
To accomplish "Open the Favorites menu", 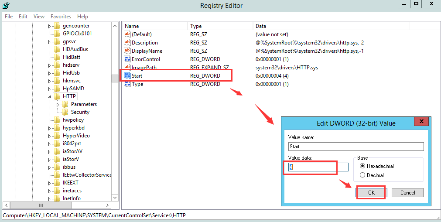I will pos(61,17).
